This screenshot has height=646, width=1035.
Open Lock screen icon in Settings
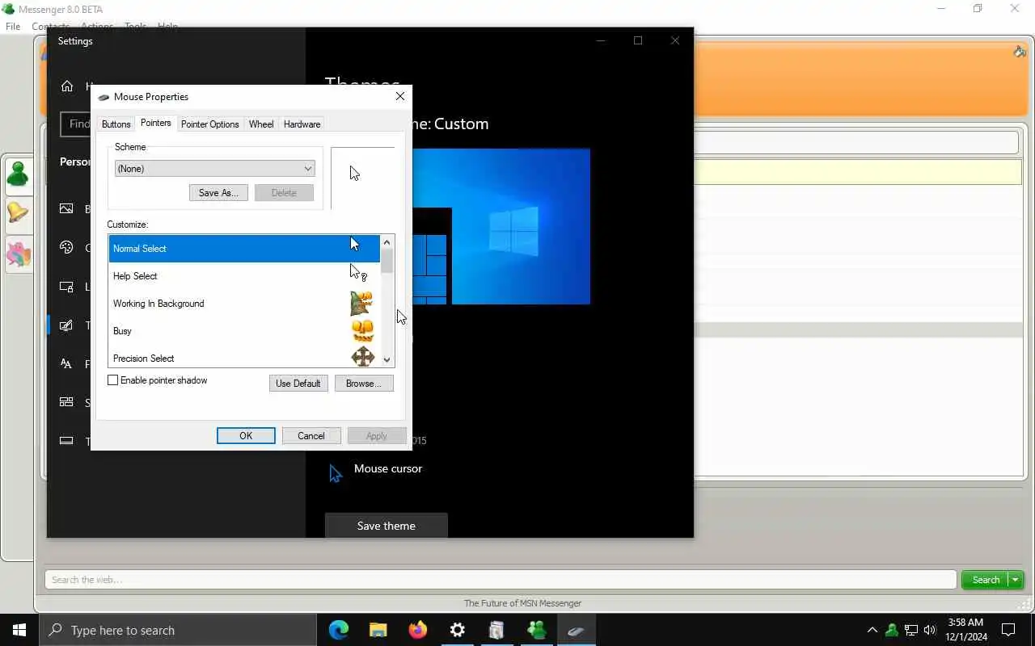click(67, 287)
